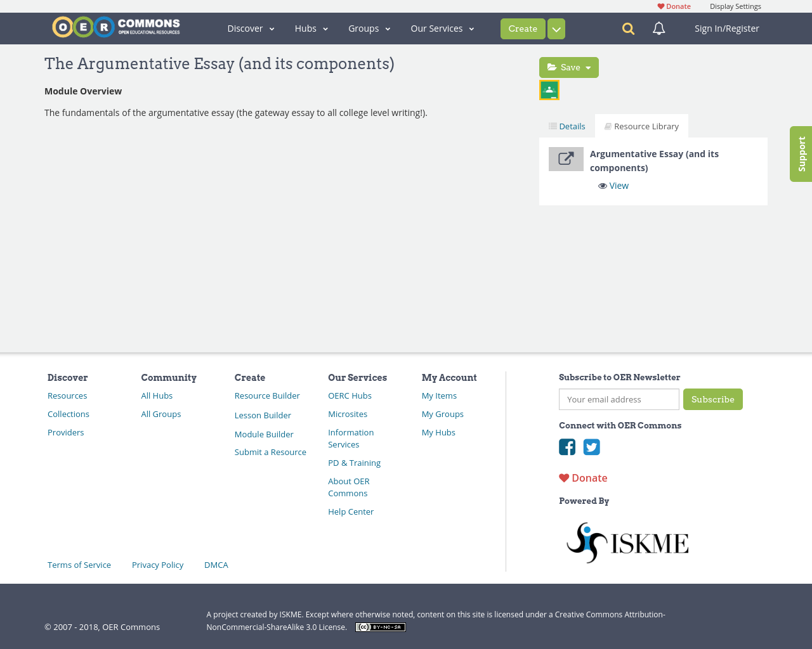Click the email address input field
This screenshot has height=649, width=812.
(619, 399)
